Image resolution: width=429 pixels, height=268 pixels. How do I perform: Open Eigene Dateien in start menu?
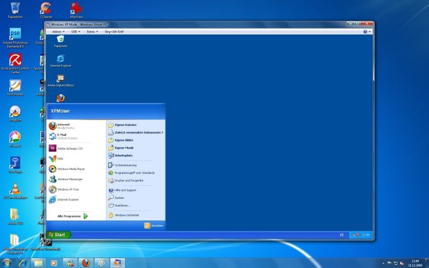tap(136, 124)
